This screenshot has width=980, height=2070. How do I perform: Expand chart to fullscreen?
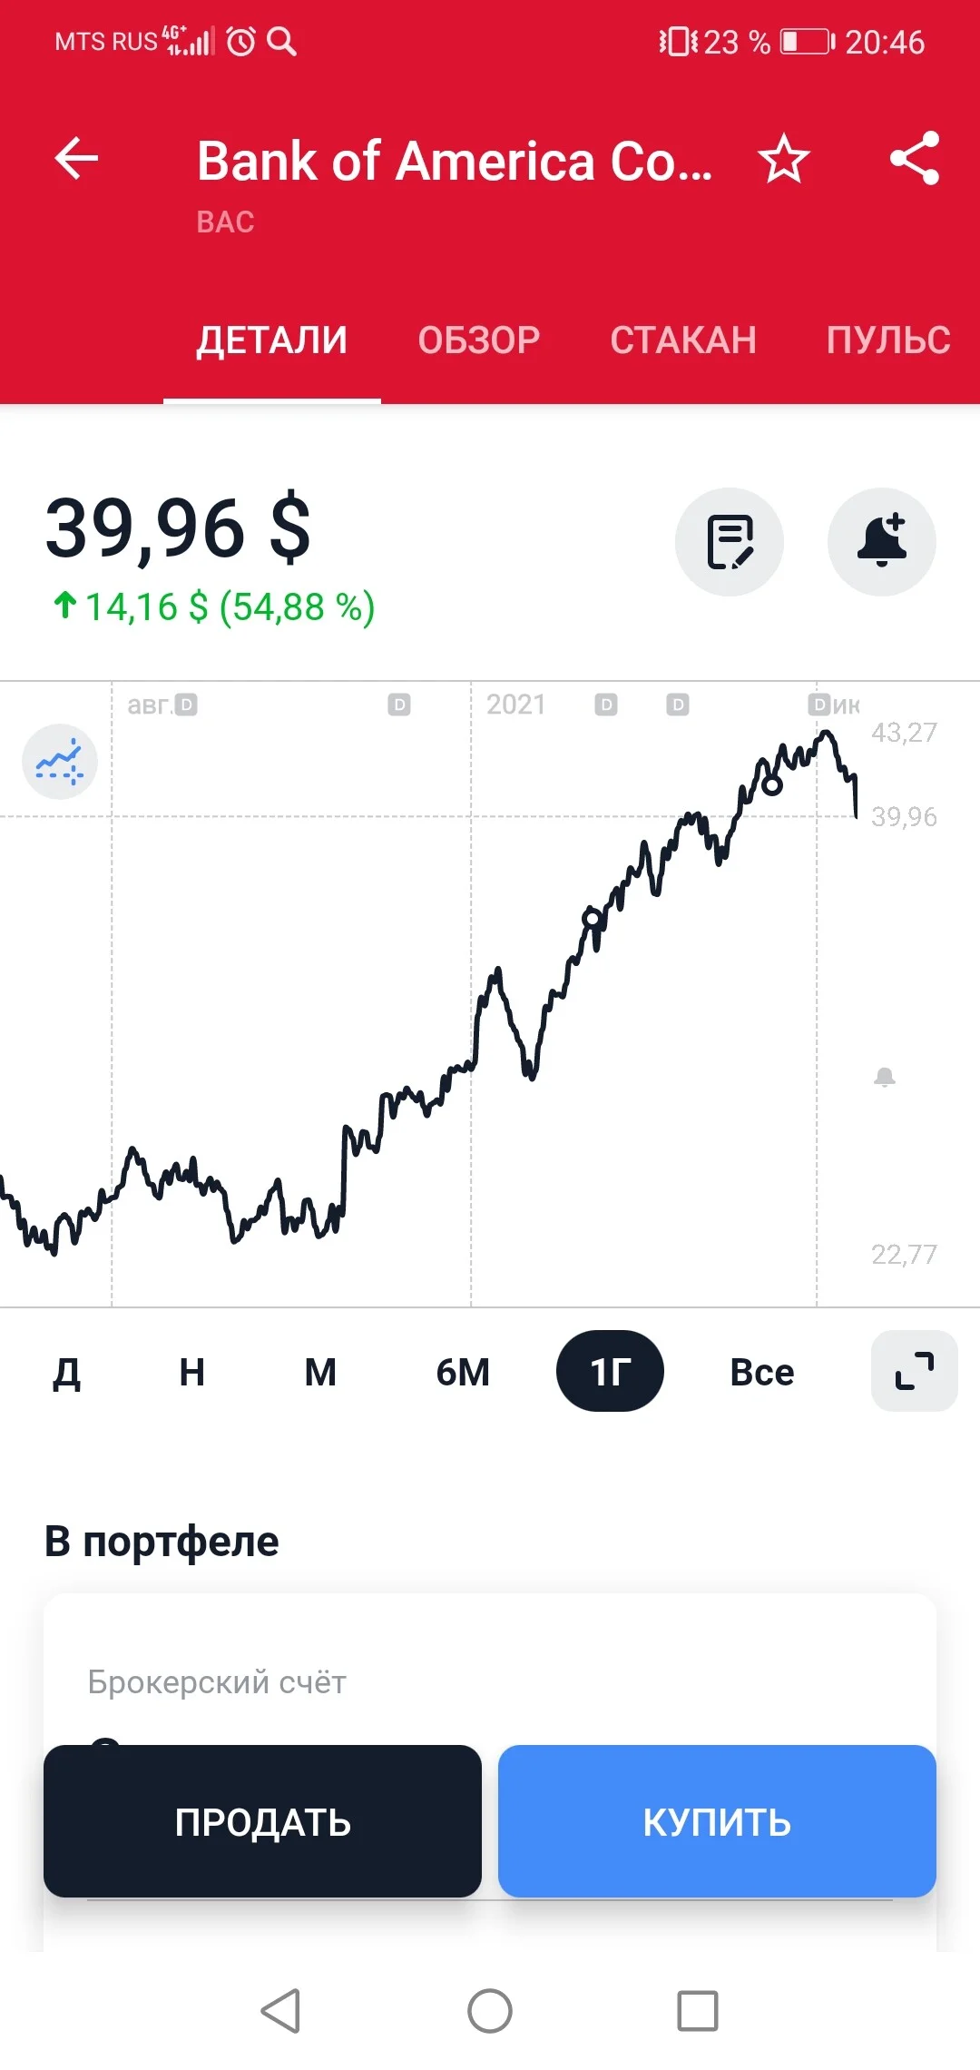(915, 1371)
